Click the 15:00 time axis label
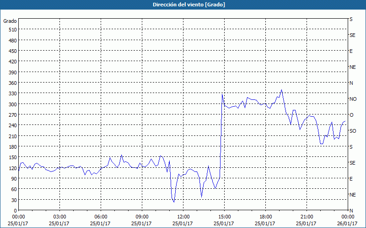Image resolution: width=366 pixels, height=228 pixels. (x=224, y=217)
